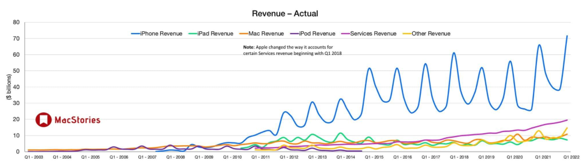Click the 70 y-axis label
The width and height of the screenshot is (588, 164).
16,39
